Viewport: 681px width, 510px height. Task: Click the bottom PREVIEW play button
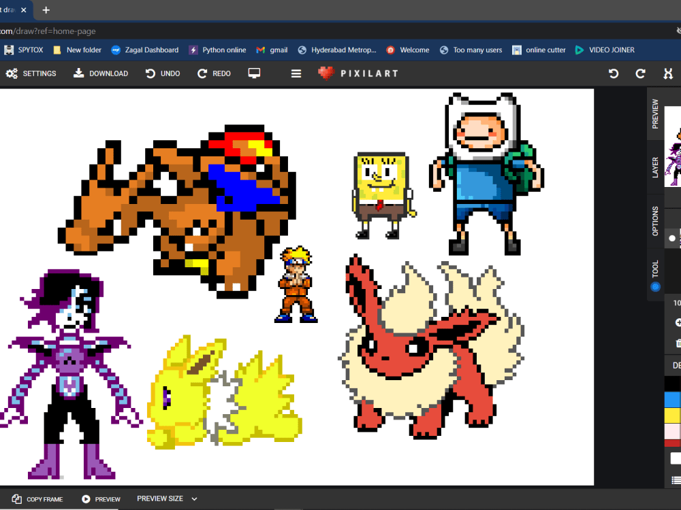click(x=101, y=499)
